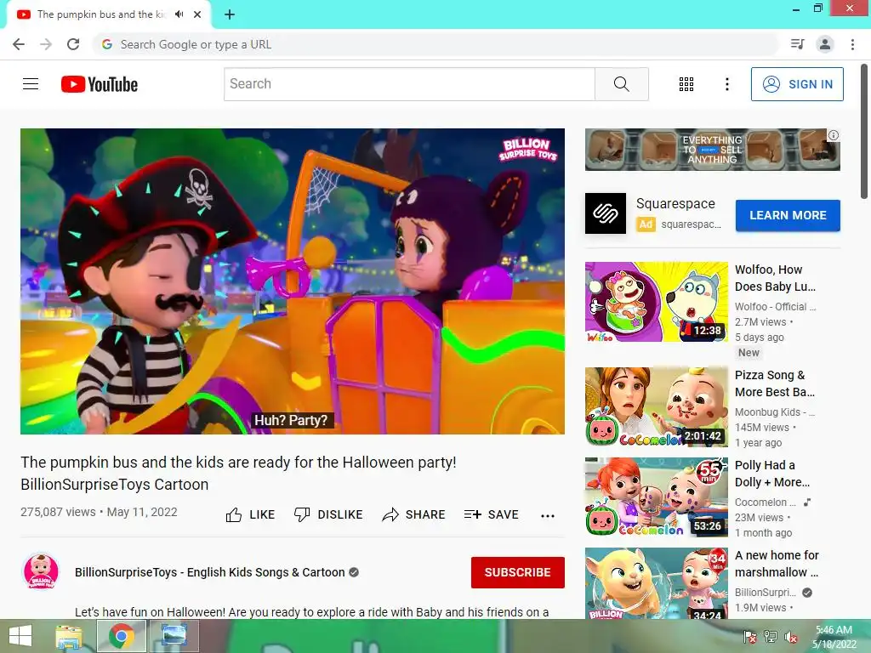Open the Squarespace ad logo
871x653 pixels.
pos(606,213)
